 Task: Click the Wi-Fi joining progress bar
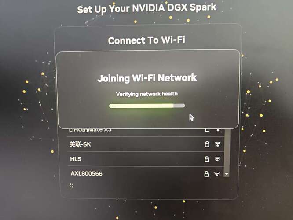tap(147, 106)
